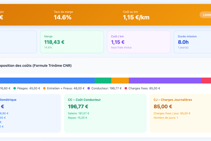Image resolution: width=211 pixels, height=141 pixels.
Task: Click the Coût / km card
Action: pyautogui.click(x=139, y=42)
